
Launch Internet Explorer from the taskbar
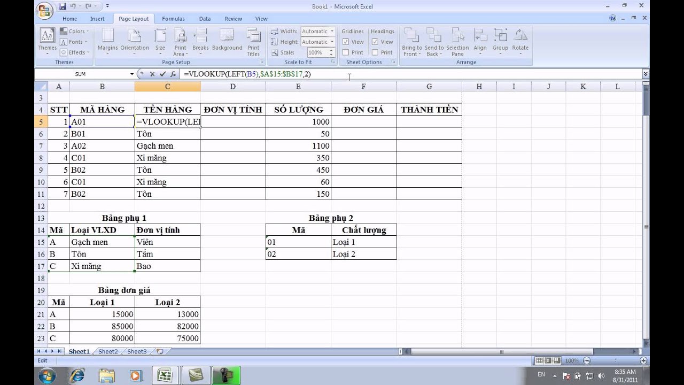(76, 375)
